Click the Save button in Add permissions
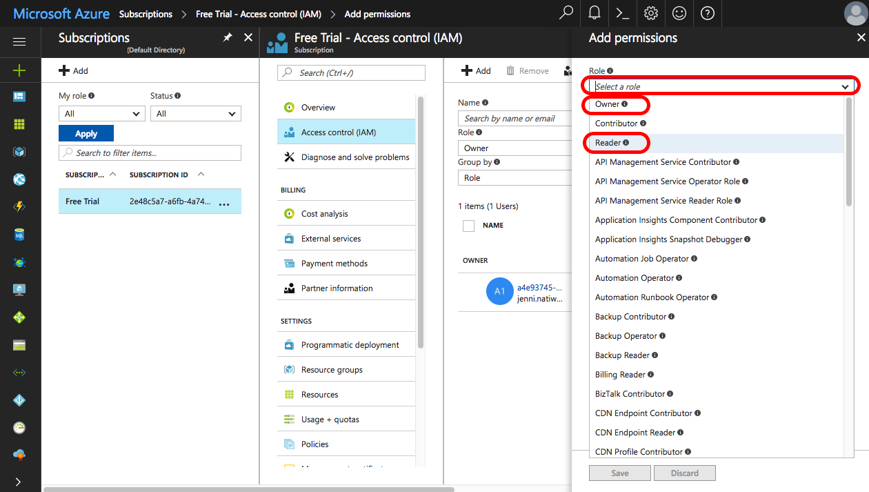Screen dimensions: 869x492 pyautogui.click(x=620, y=473)
